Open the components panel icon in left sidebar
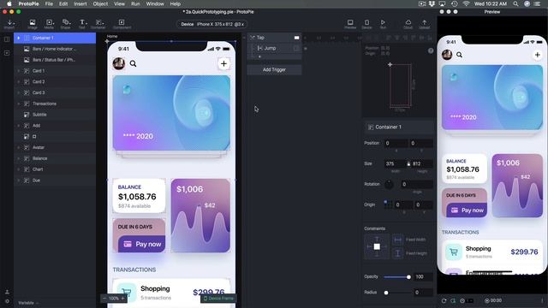 click(x=7, y=53)
